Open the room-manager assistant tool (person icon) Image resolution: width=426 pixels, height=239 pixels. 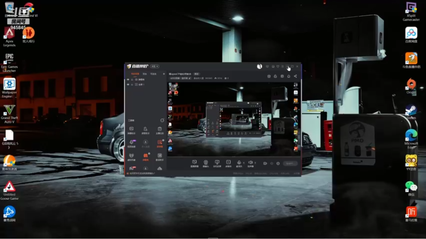(145, 130)
